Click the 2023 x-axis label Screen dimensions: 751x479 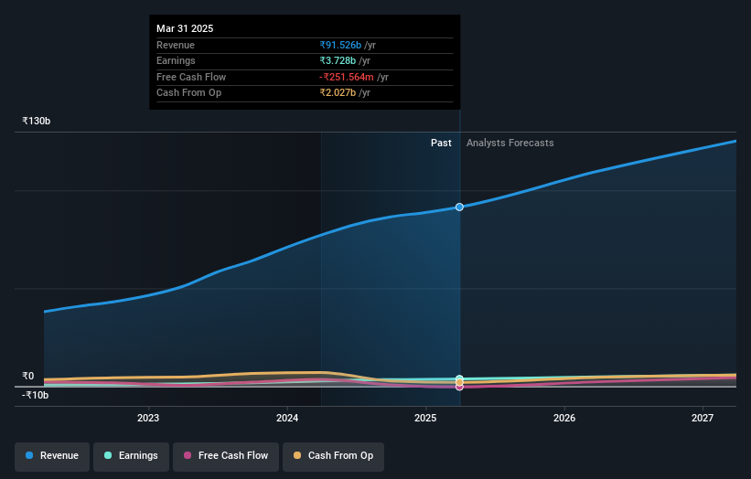tap(148, 419)
